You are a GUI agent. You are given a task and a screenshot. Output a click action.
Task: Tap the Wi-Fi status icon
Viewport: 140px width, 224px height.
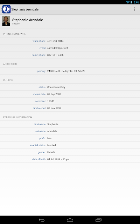(127, 2)
